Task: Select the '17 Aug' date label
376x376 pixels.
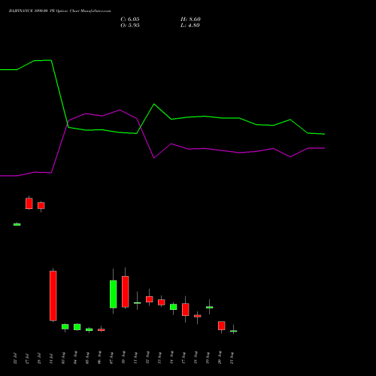Action: 183,358
